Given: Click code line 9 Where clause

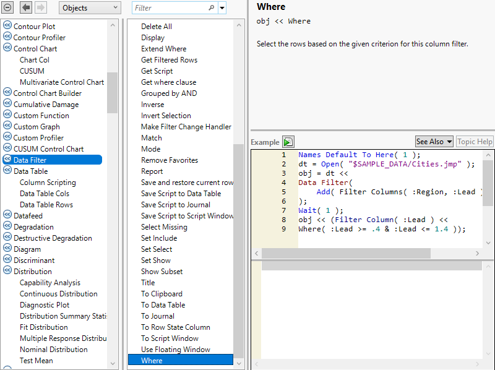Looking at the screenshot, I should [x=382, y=229].
